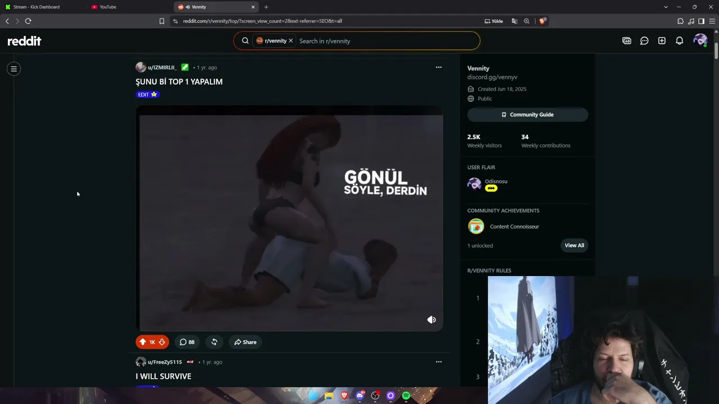
Task: Select the Vennity browser tab
Action: 216,7
